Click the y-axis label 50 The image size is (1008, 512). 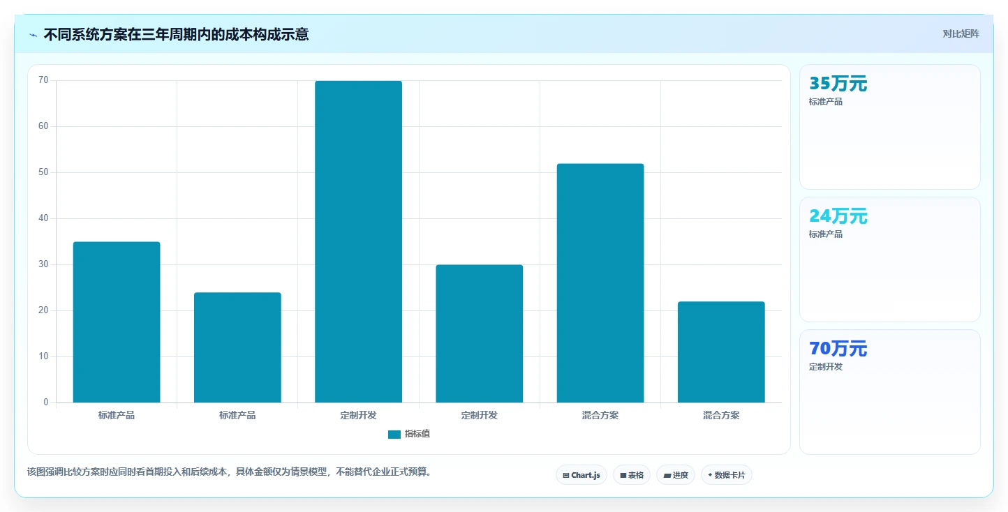click(x=43, y=172)
